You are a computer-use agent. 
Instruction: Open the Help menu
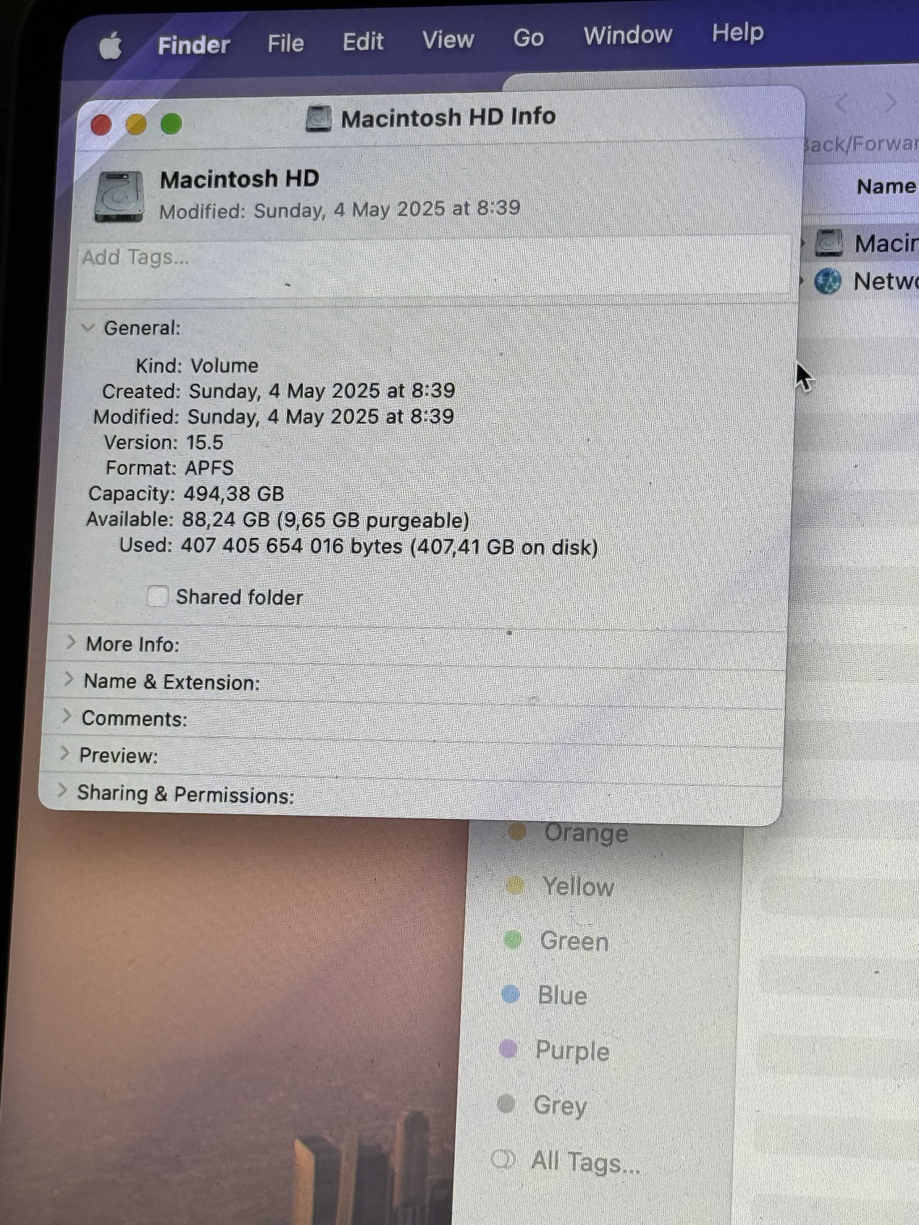737,33
